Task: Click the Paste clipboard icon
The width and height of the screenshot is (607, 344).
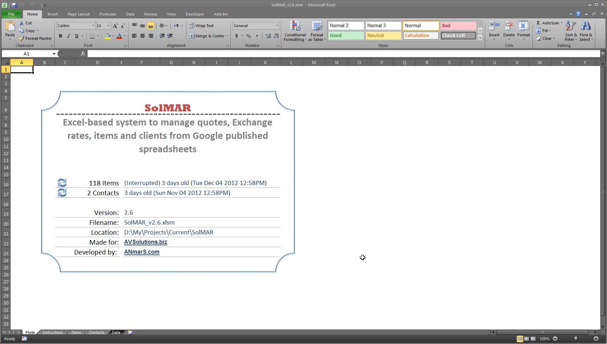Action: [10, 26]
